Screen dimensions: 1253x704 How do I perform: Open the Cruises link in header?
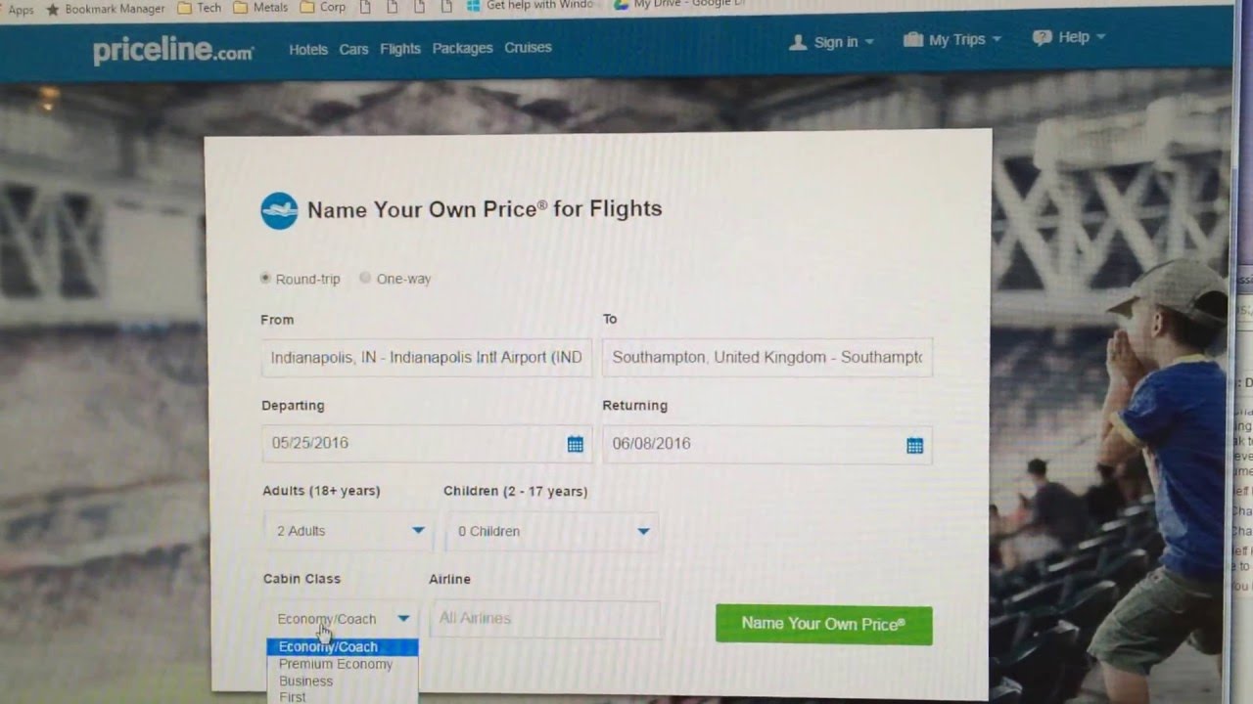pos(528,47)
